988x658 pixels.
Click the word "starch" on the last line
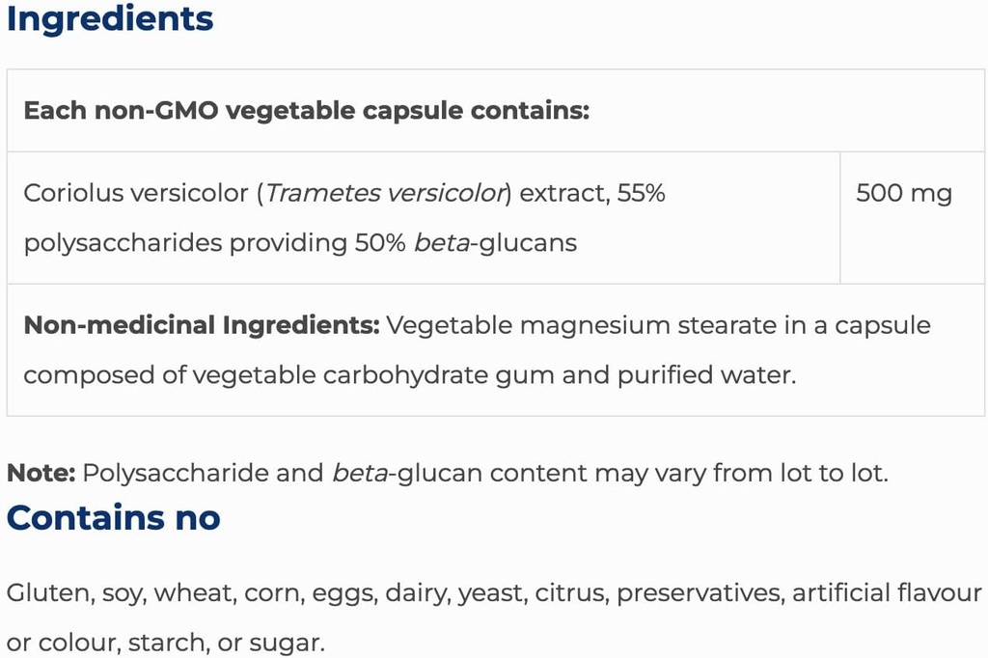point(177,643)
